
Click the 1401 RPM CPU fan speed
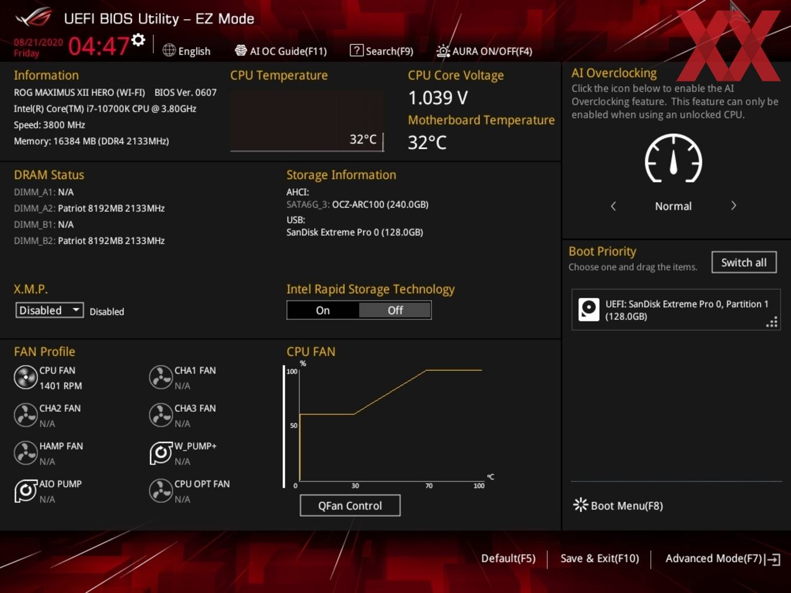click(60, 386)
